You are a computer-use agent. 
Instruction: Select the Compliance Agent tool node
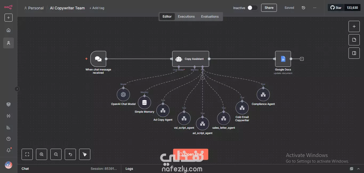[x=263, y=95]
